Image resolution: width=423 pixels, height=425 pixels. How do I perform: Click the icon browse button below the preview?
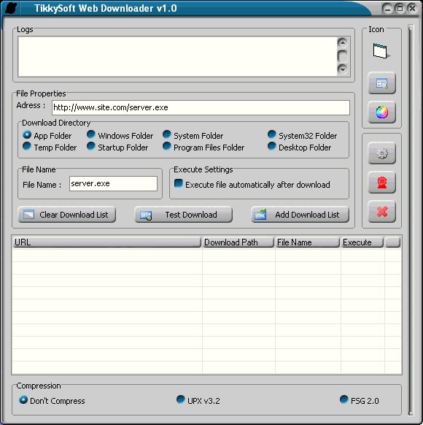point(381,83)
